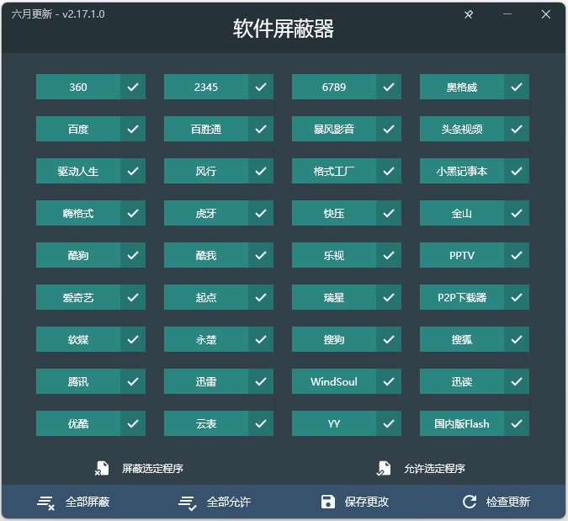Uncheck the 迅雷 checkbox

pos(261,381)
